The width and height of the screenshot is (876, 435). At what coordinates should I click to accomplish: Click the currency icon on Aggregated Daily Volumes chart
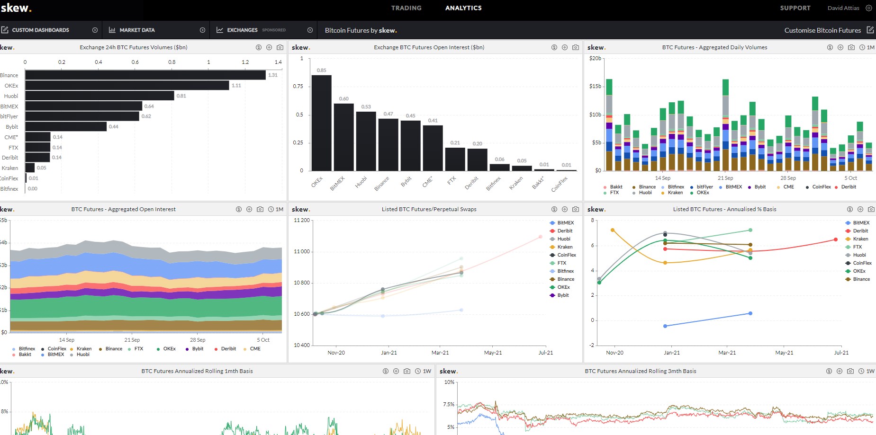[x=830, y=47]
